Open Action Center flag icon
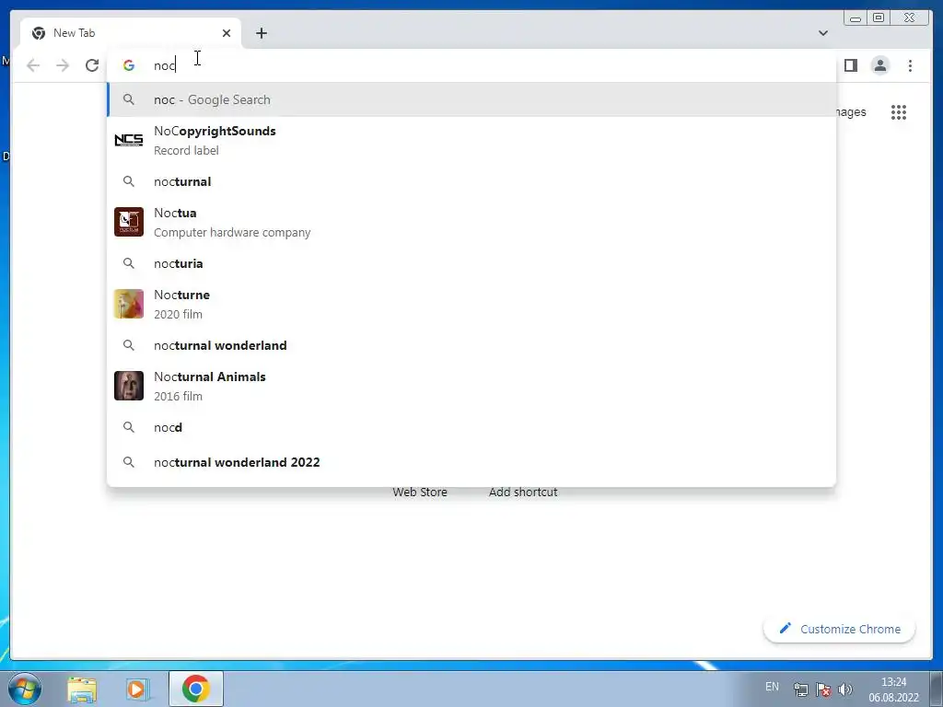The image size is (943, 707). [x=823, y=690]
